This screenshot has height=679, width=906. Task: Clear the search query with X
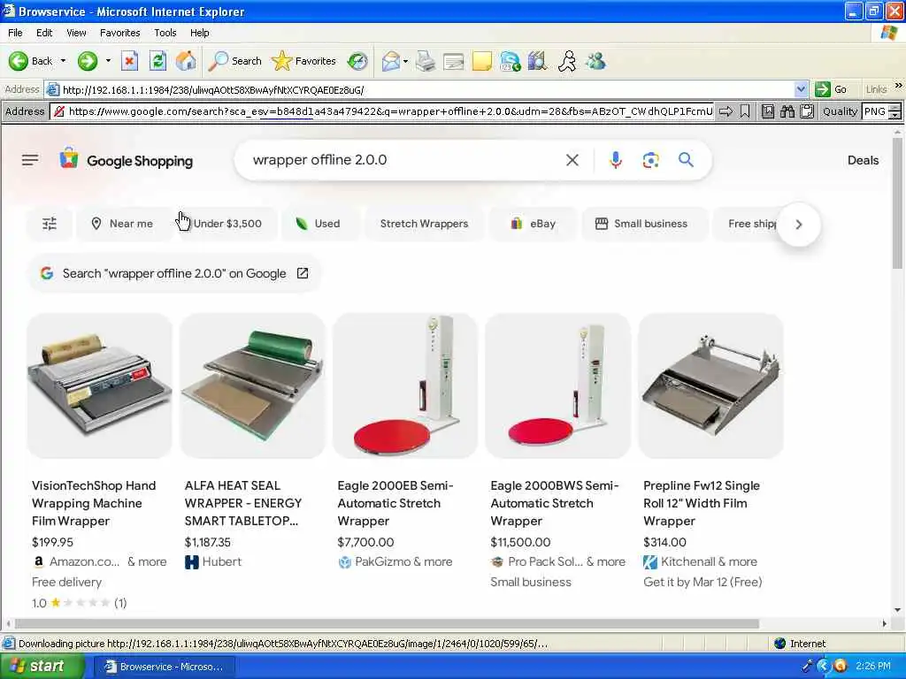pos(572,160)
